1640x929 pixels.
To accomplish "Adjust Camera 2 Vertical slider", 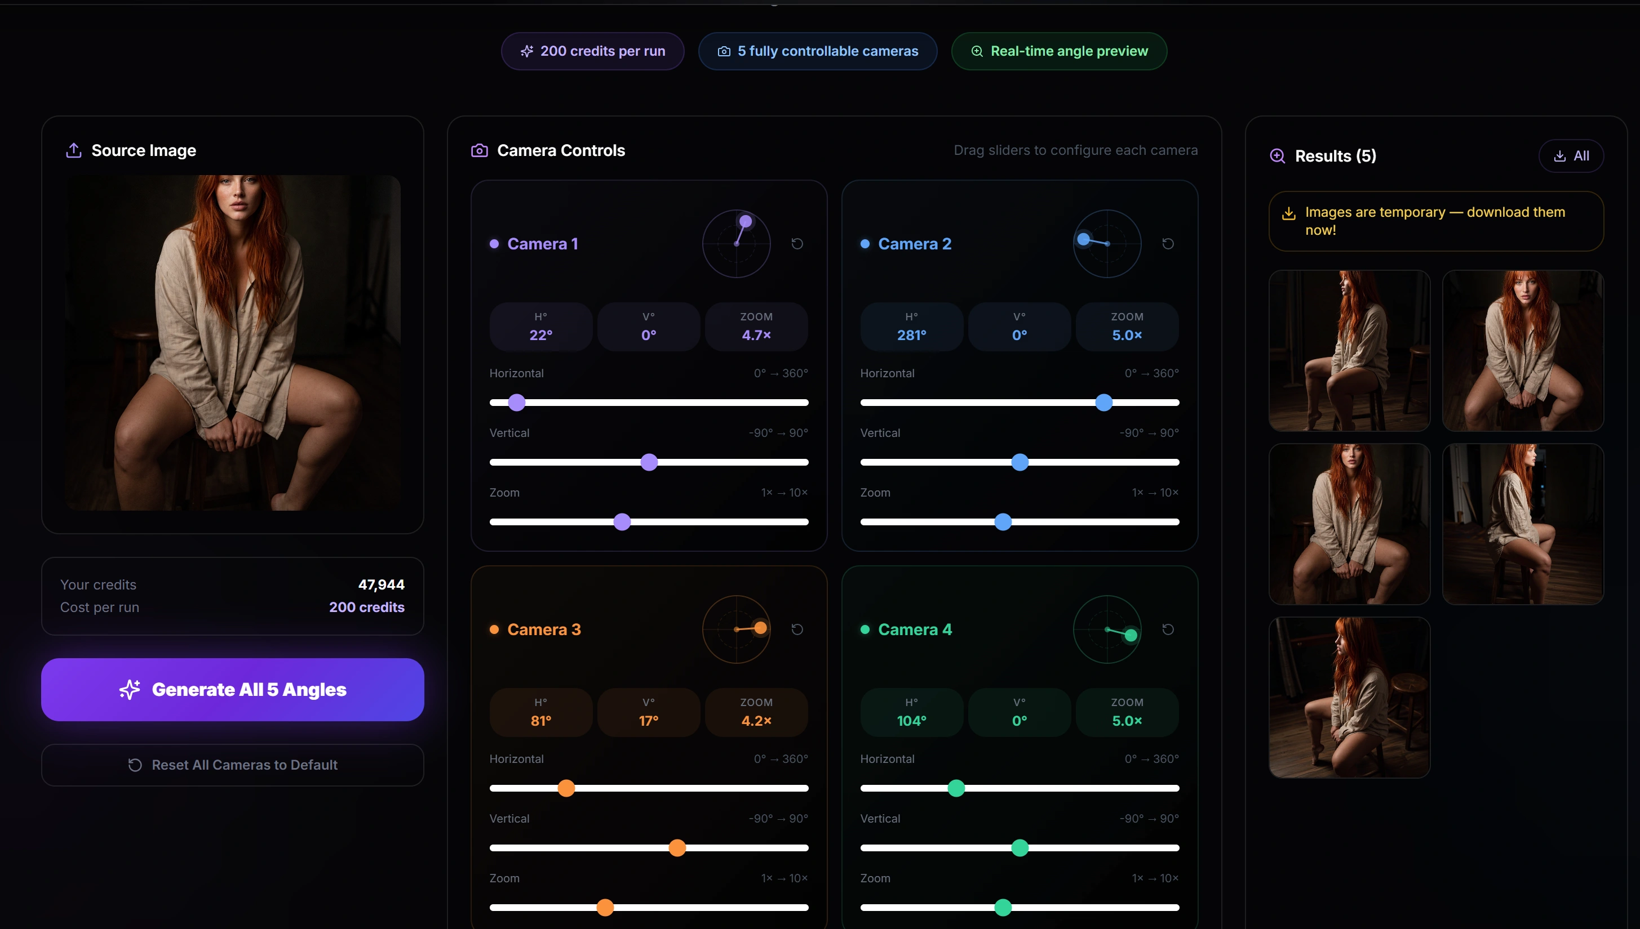I will pyautogui.click(x=1020, y=462).
